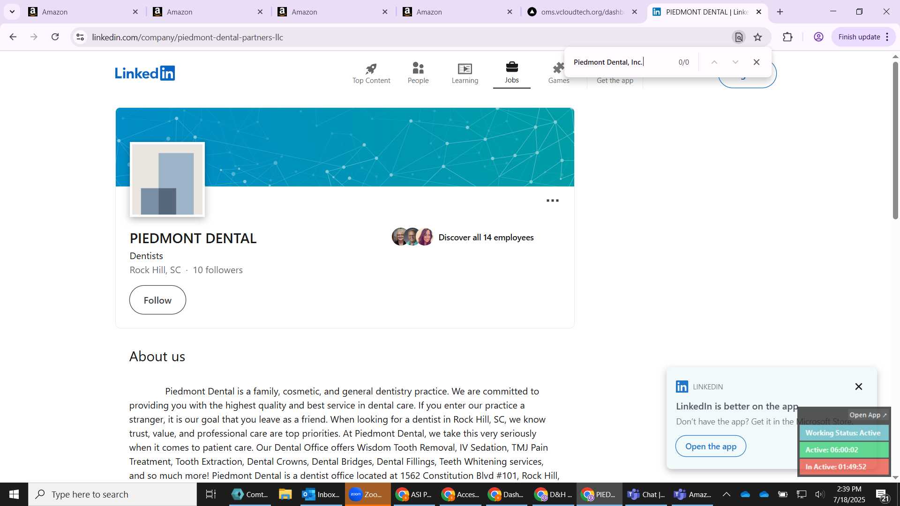Follow PIEDMONT DENTAL company
This screenshot has height=506, width=900.
coord(157,300)
